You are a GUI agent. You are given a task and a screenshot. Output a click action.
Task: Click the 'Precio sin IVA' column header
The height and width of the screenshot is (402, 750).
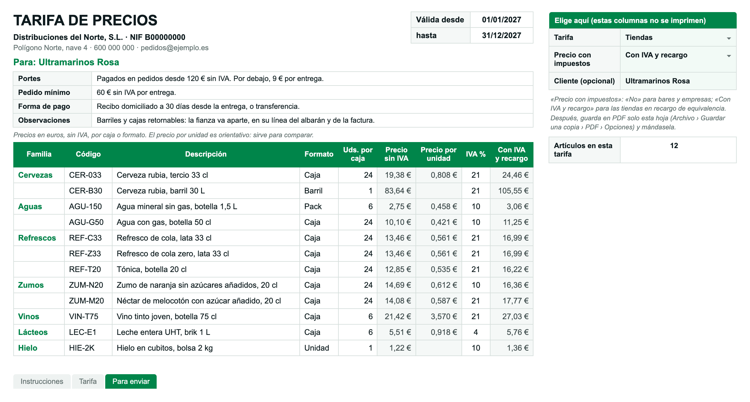click(396, 154)
